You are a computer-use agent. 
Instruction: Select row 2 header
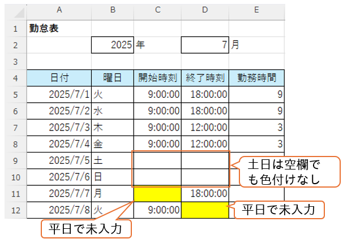tap(15, 45)
